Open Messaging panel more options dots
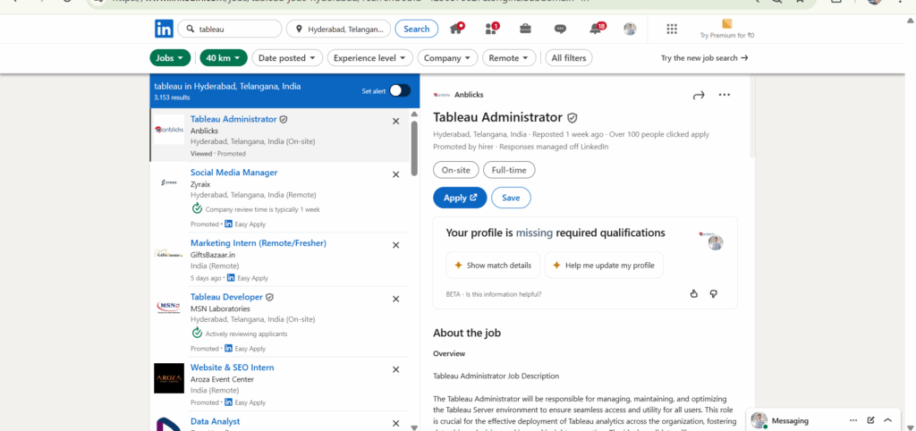This screenshot has height=431, width=916. coord(853,420)
